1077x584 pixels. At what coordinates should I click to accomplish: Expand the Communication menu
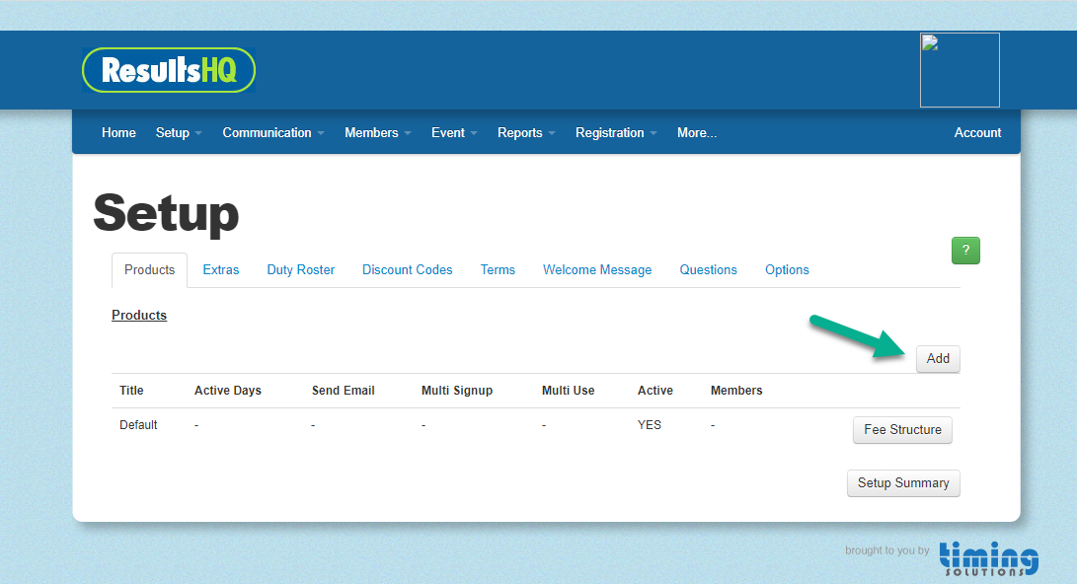point(272,132)
